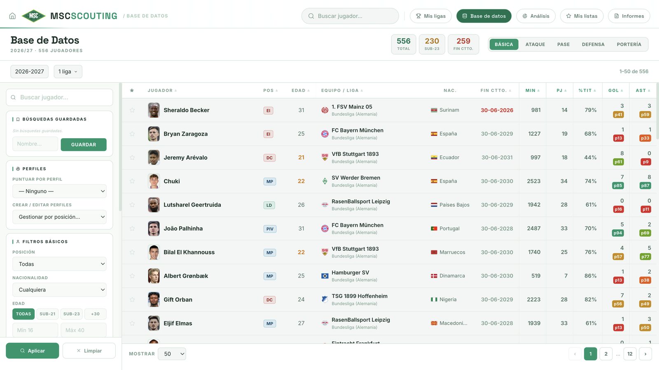Image resolution: width=659 pixels, height=370 pixels.
Task: Add João Palhinha to favorites
Action: [132, 229]
